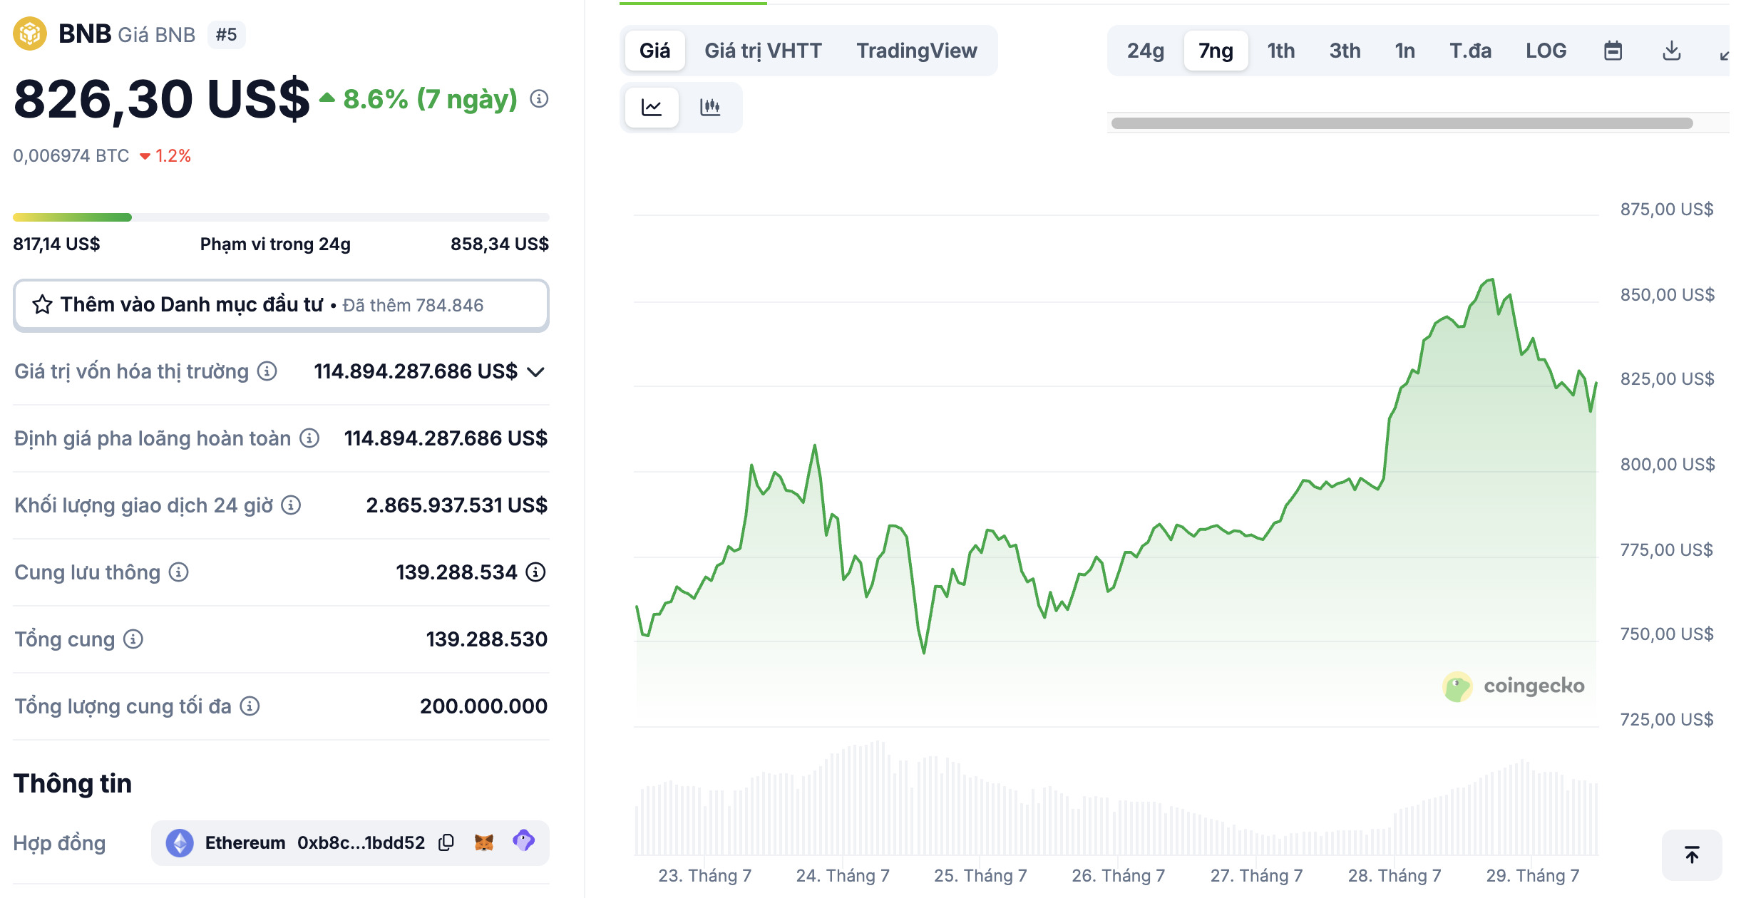
Task: Click the 0,006974 BTC value
Action: (x=71, y=156)
